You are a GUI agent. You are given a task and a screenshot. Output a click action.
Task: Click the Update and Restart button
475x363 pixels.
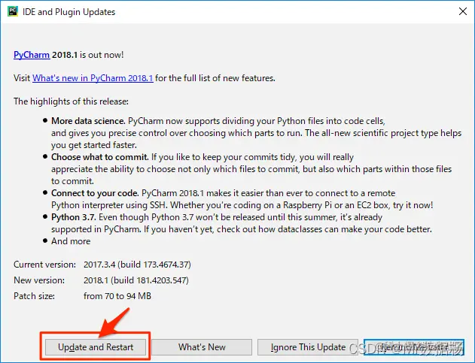click(x=96, y=347)
